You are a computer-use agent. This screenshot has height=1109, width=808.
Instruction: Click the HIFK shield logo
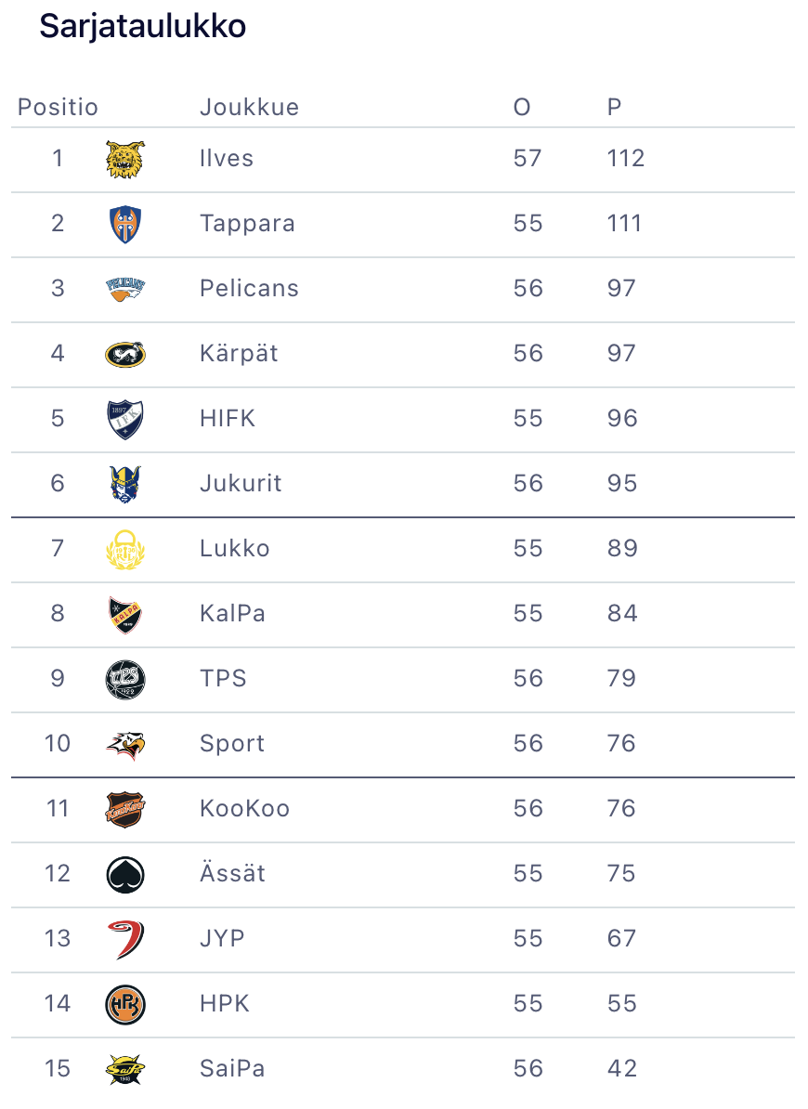[125, 420]
